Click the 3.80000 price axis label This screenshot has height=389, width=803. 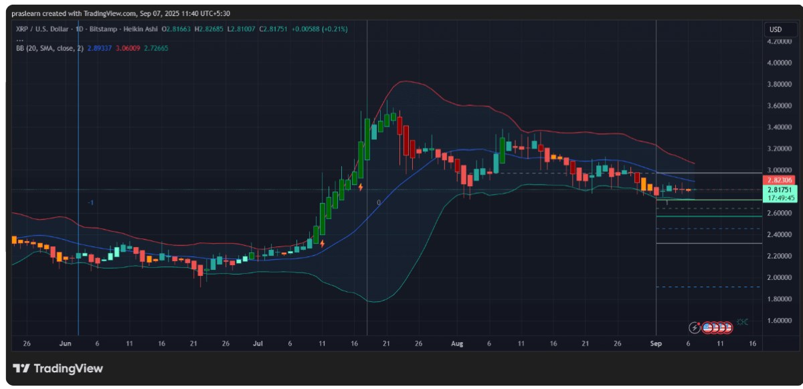coord(780,84)
